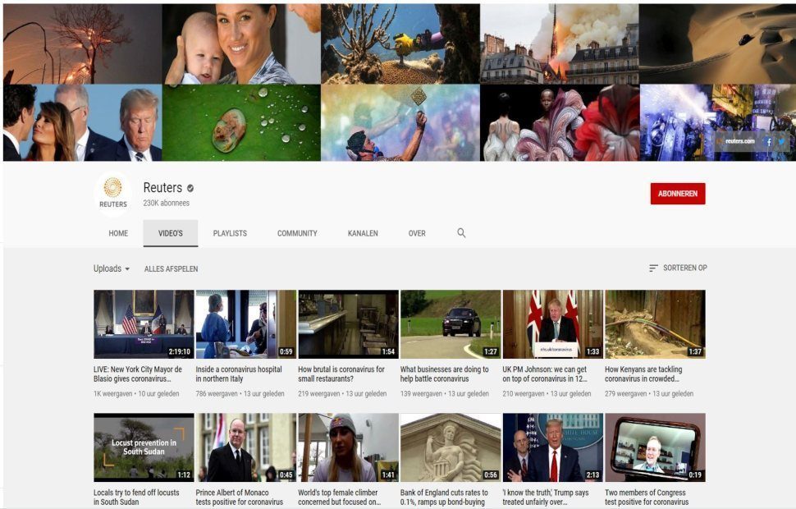
Task: Click title 'Locals try to fend off locusts'
Action: click(x=136, y=497)
